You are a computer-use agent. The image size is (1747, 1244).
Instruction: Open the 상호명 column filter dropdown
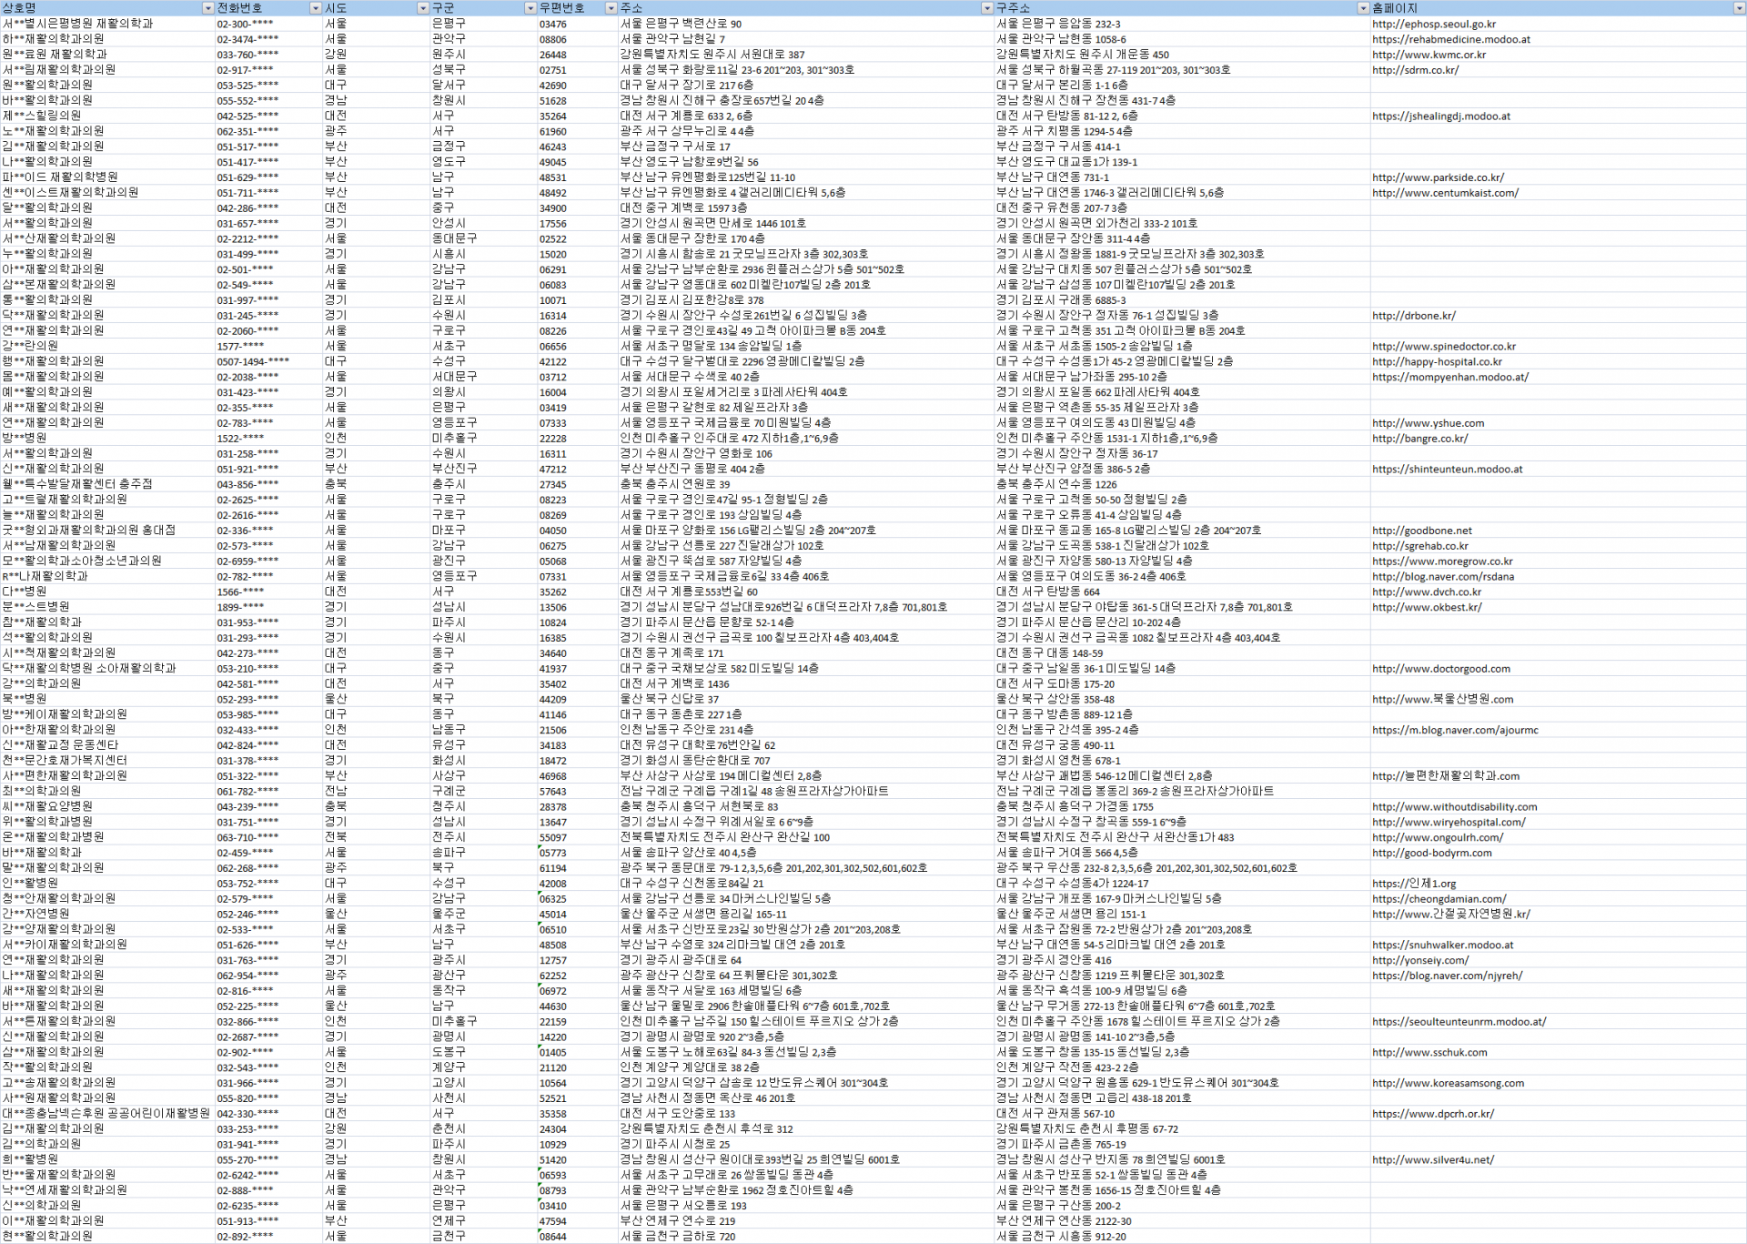click(207, 8)
